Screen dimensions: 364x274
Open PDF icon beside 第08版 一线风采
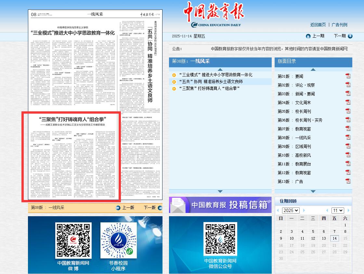pos(348,137)
